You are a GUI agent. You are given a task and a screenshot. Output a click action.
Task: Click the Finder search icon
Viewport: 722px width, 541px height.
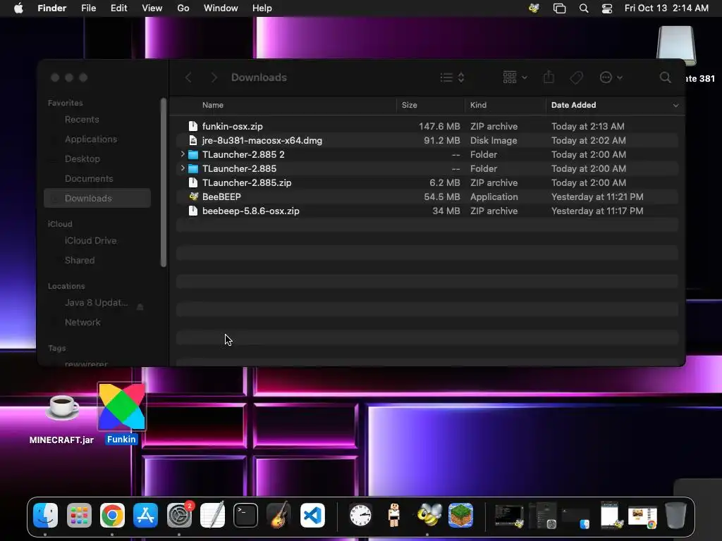pyautogui.click(x=666, y=77)
